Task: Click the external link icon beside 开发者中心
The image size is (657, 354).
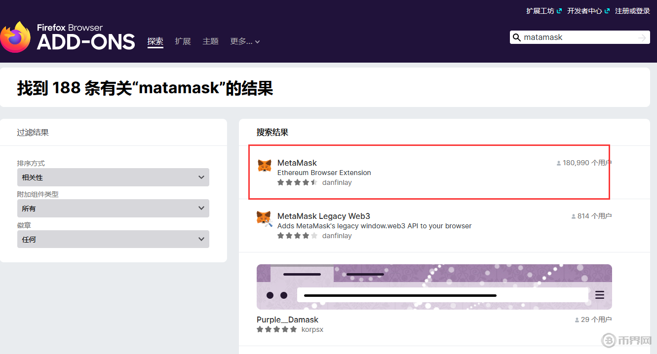Action: (x=607, y=11)
